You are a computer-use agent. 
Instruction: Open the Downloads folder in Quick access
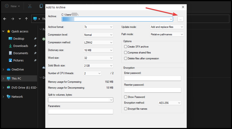coord(21,46)
